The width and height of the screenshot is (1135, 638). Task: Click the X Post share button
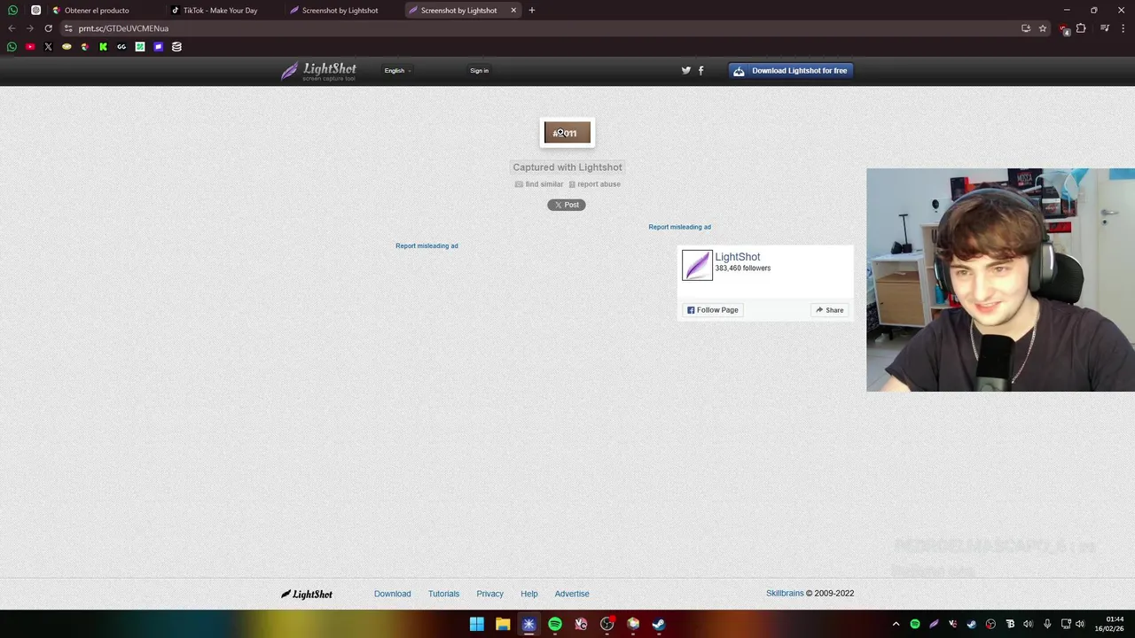pyautogui.click(x=567, y=205)
